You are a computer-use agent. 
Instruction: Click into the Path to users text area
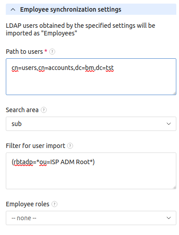point(91,77)
